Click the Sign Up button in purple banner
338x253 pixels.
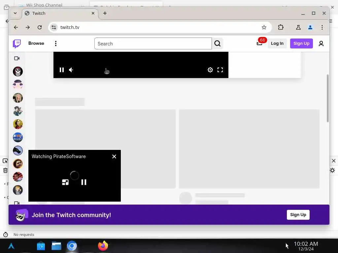point(298,215)
